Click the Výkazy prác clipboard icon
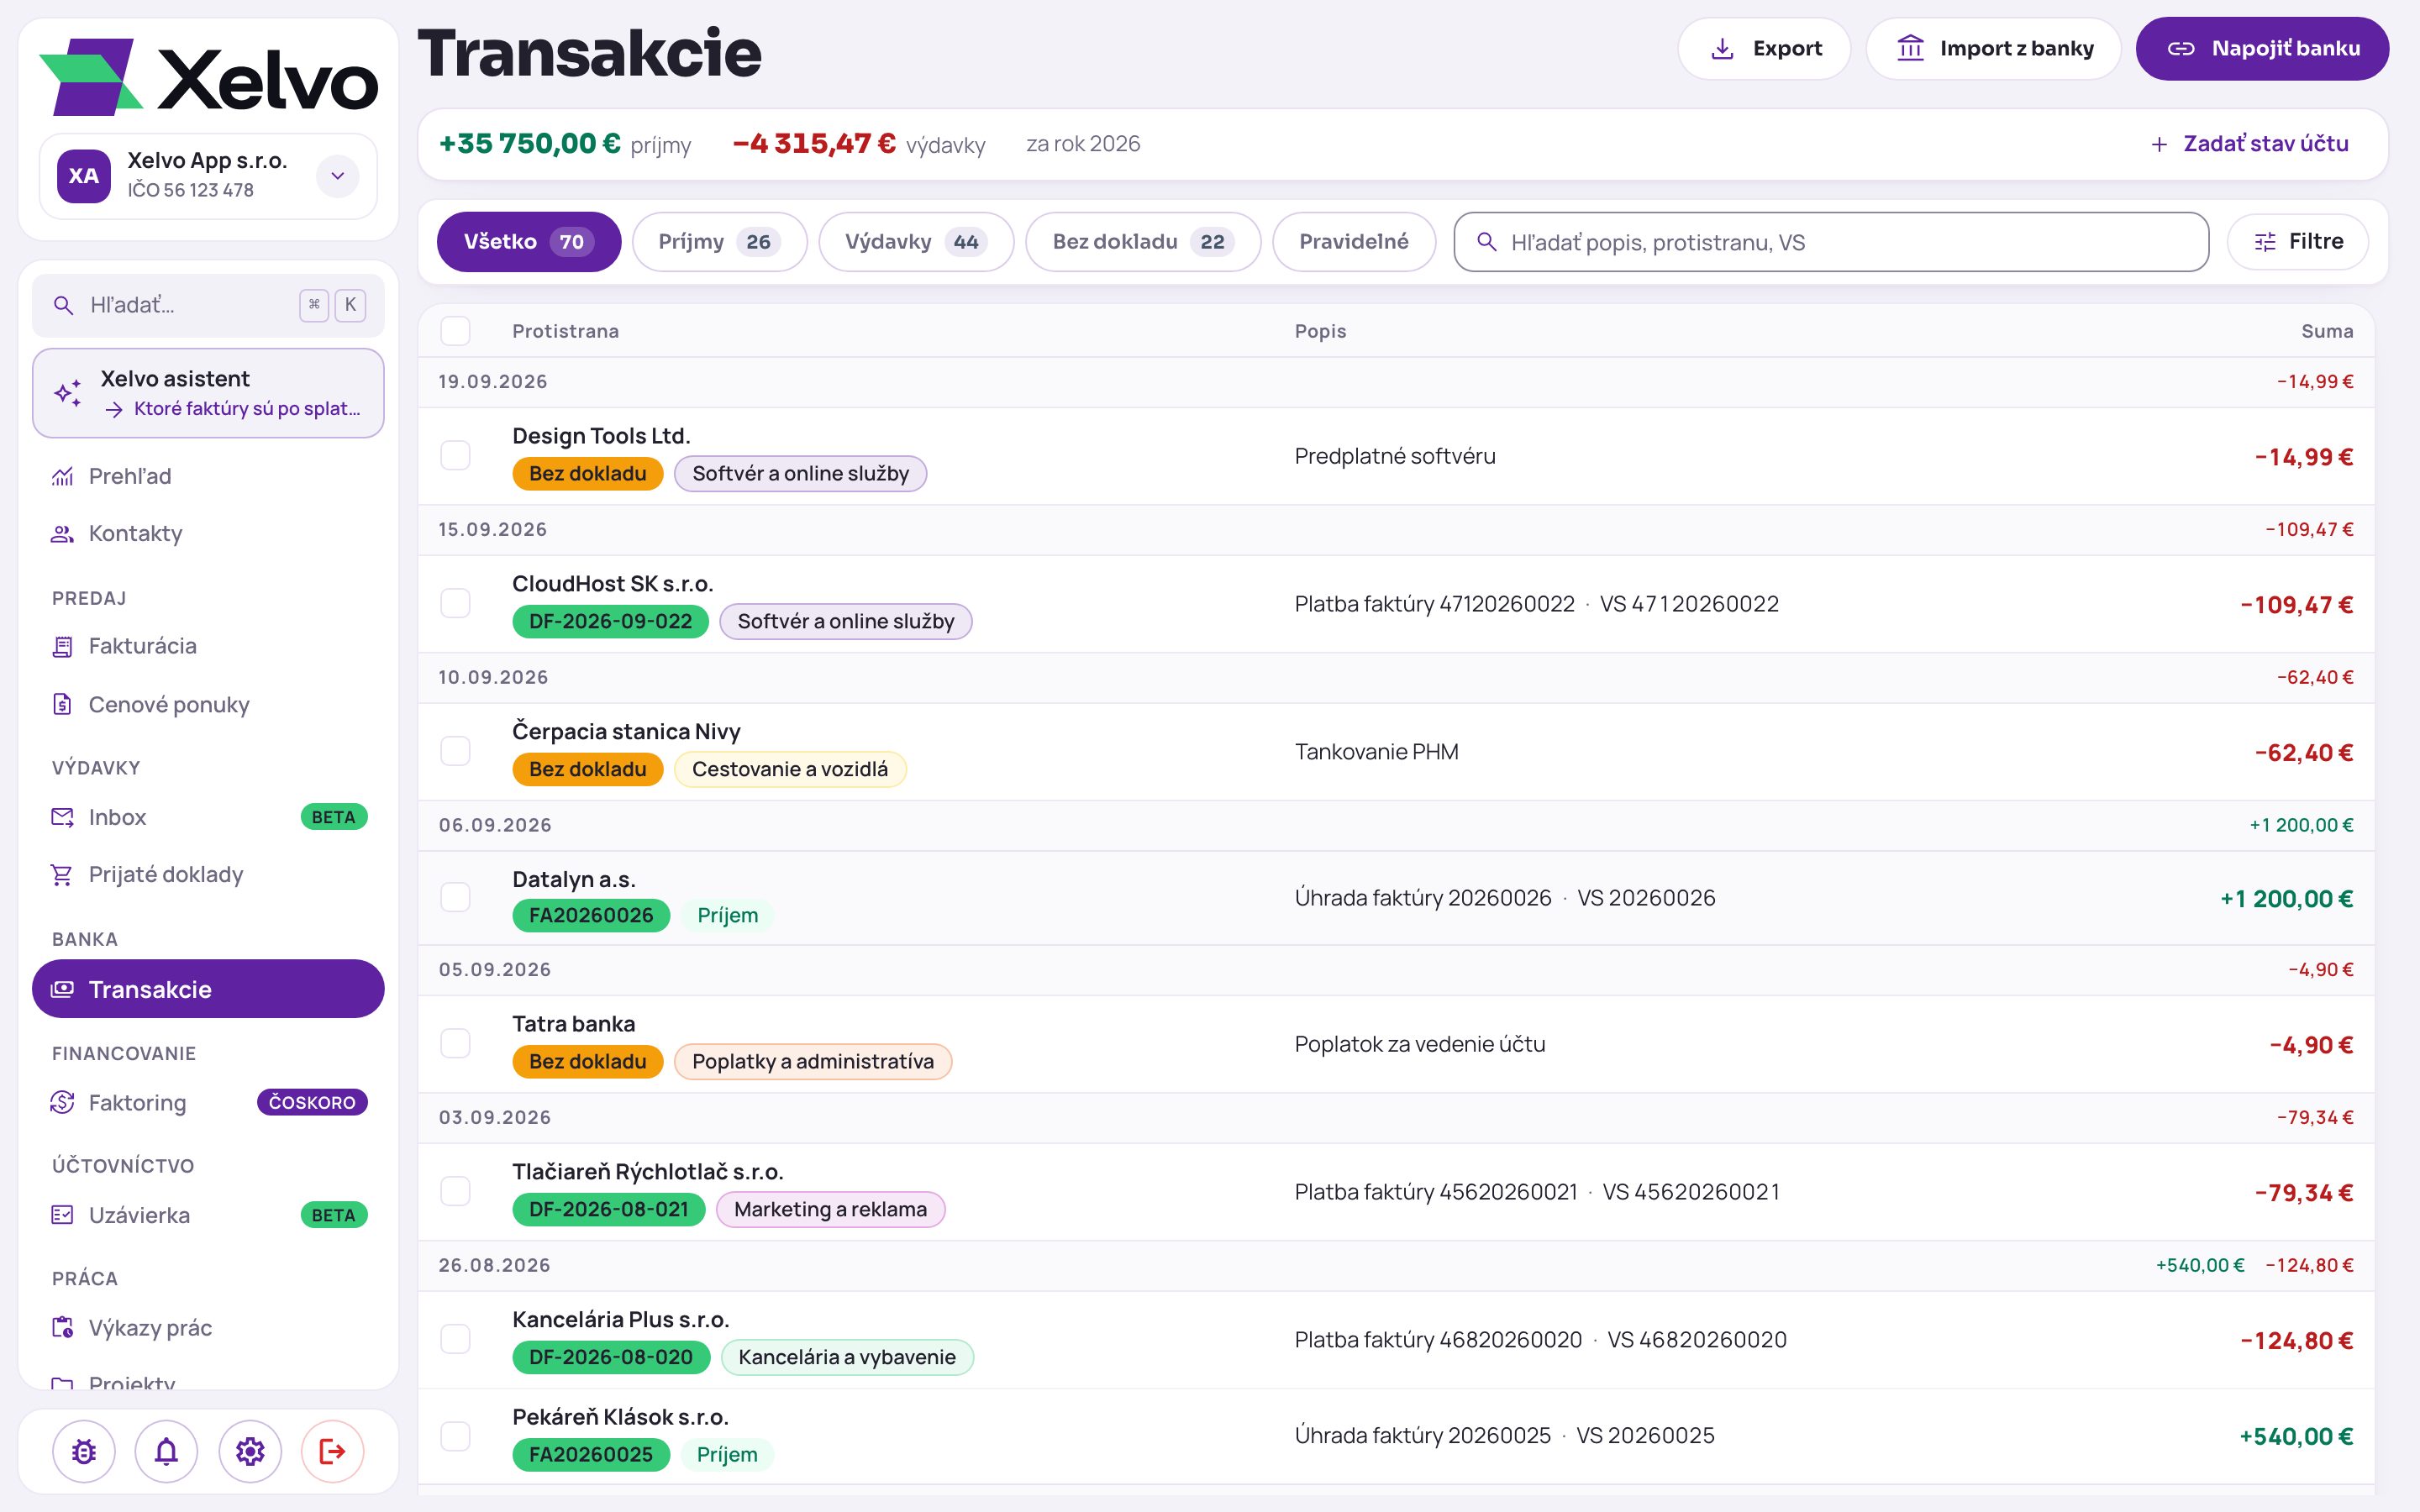The width and height of the screenshot is (2420, 1512). pyautogui.click(x=62, y=1328)
